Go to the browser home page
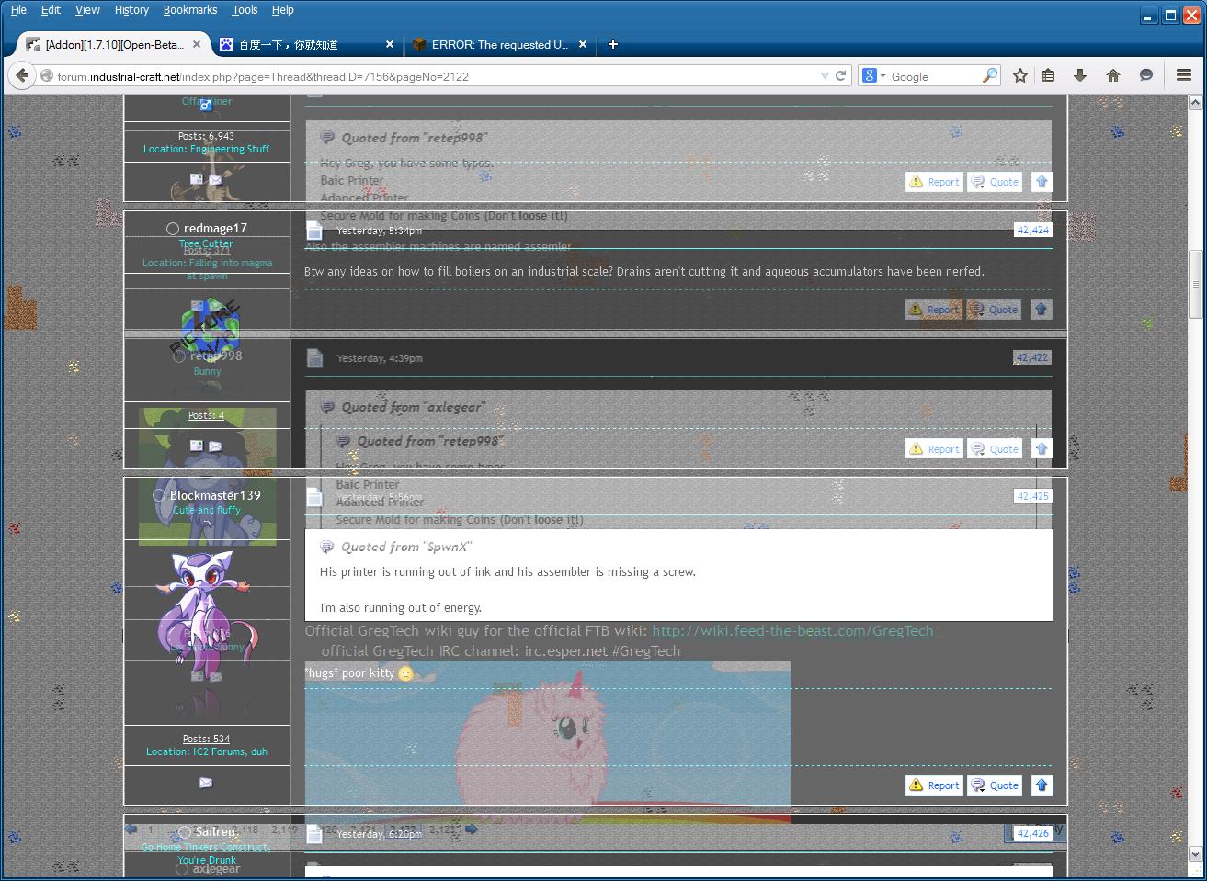Image resolution: width=1207 pixels, height=881 pixels. pyautogui.click(x=1112, y=76)
